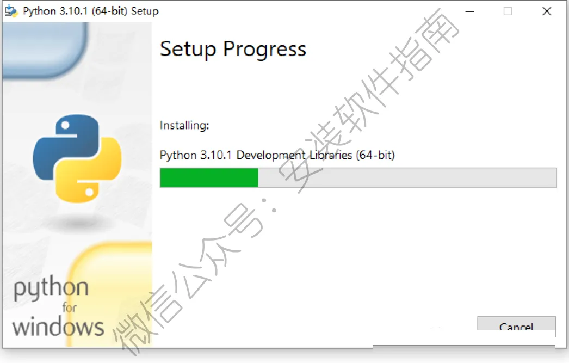Image resolution: width=569 pixels, height=363 pixels.
Task: Click the shadow beneath the Python logo
Action: (x=78, y=222)
